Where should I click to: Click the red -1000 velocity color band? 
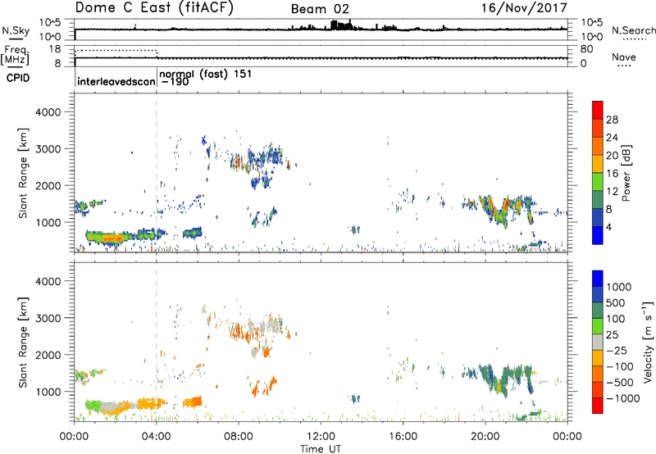(x=598, y=406)
